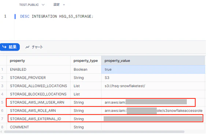211x135 pixels.
Task: Select the s3snowflakeaccessrole ARN value cell
Action: tap(153, 110)
